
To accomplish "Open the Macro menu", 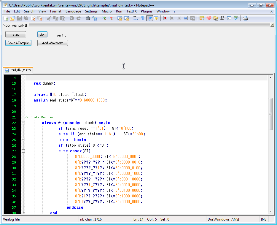I will 107,11.
